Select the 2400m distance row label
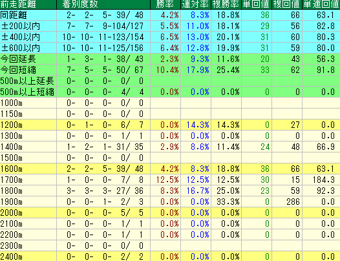 tap(11, 256)
